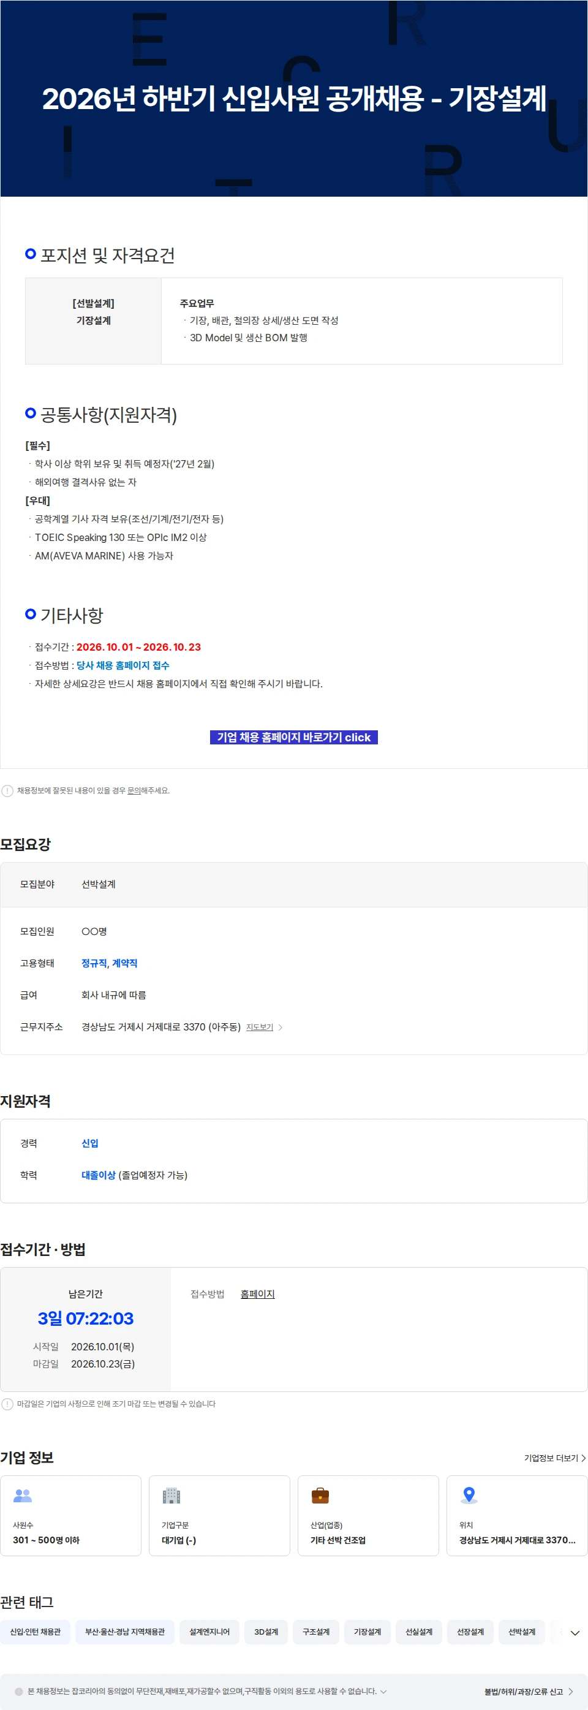The image size is (588, 1710).
Task: Click the 신입 career level text
Action: [89, 1143]
